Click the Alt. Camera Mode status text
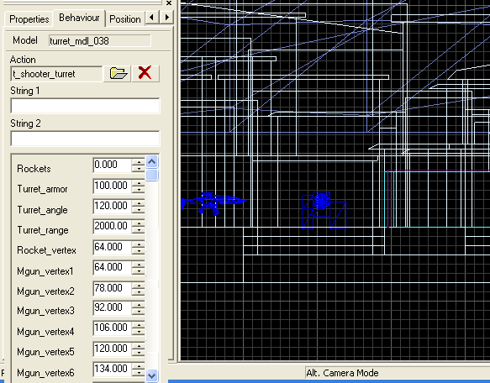The width and height of the screenshot is (490, 383). click(x=342, y=373)
